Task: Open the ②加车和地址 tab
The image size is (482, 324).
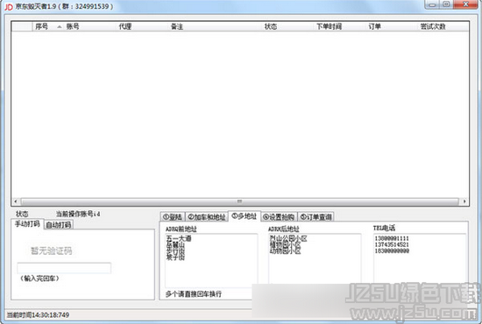Action: (x=207, y=217)
